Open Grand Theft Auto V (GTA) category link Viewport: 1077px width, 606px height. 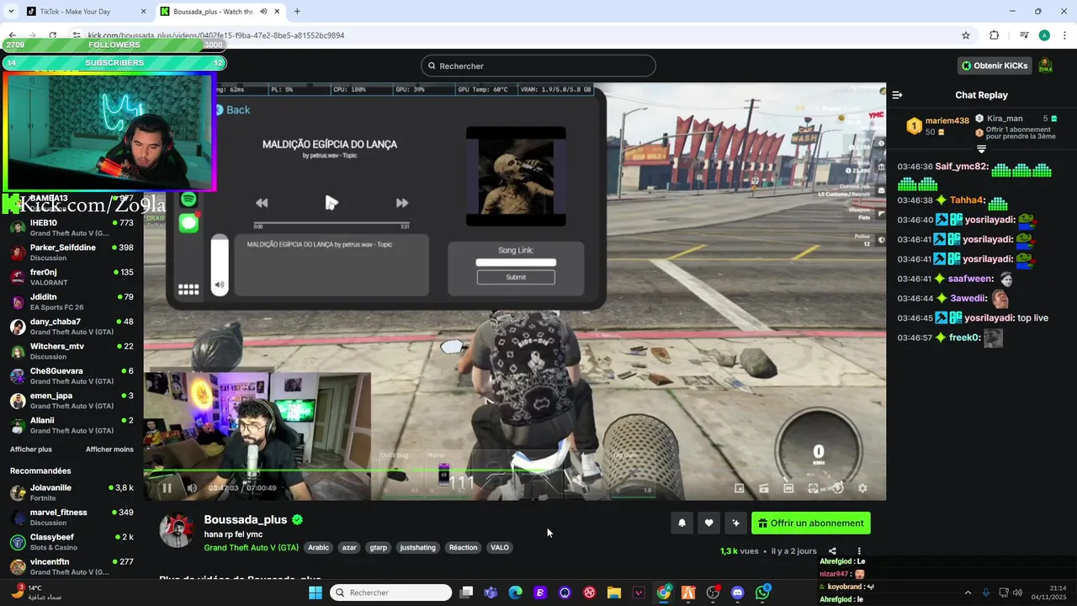[x=251, y=547]
